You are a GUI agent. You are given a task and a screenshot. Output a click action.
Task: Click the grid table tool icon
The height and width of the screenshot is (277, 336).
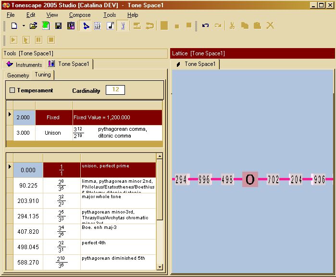[x=98, y=26]
